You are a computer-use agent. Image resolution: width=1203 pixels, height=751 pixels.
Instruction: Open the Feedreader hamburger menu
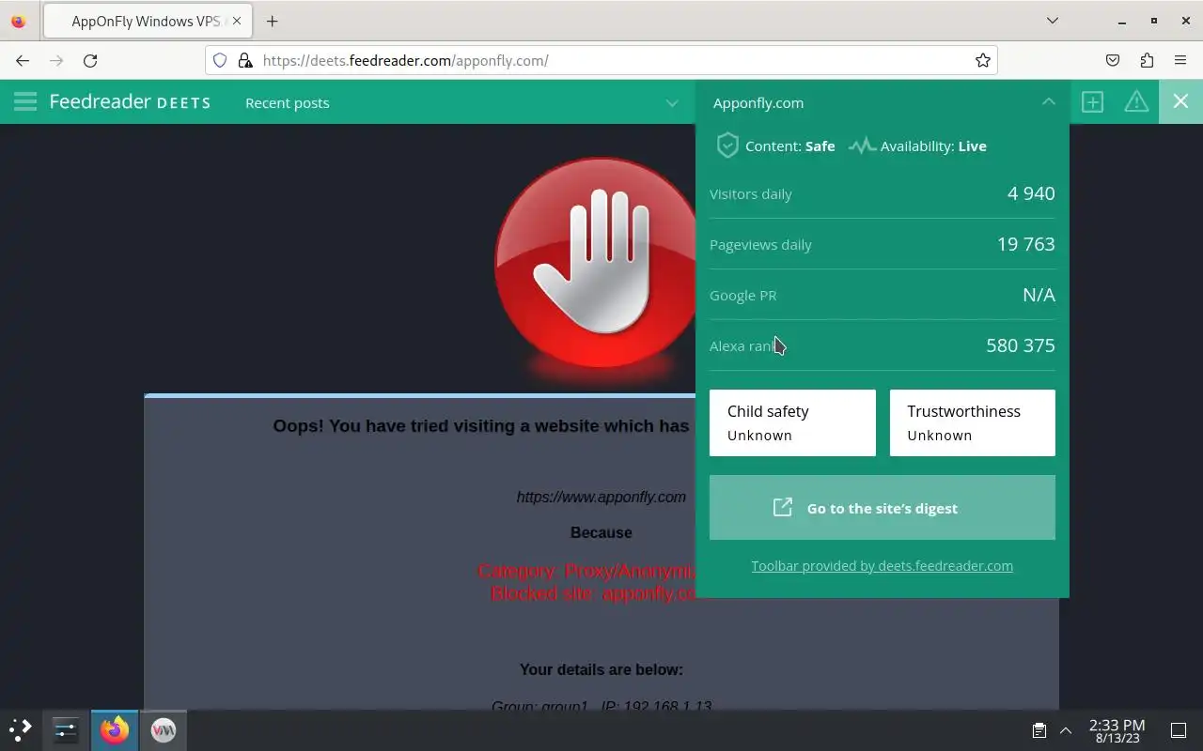(25, 101)
